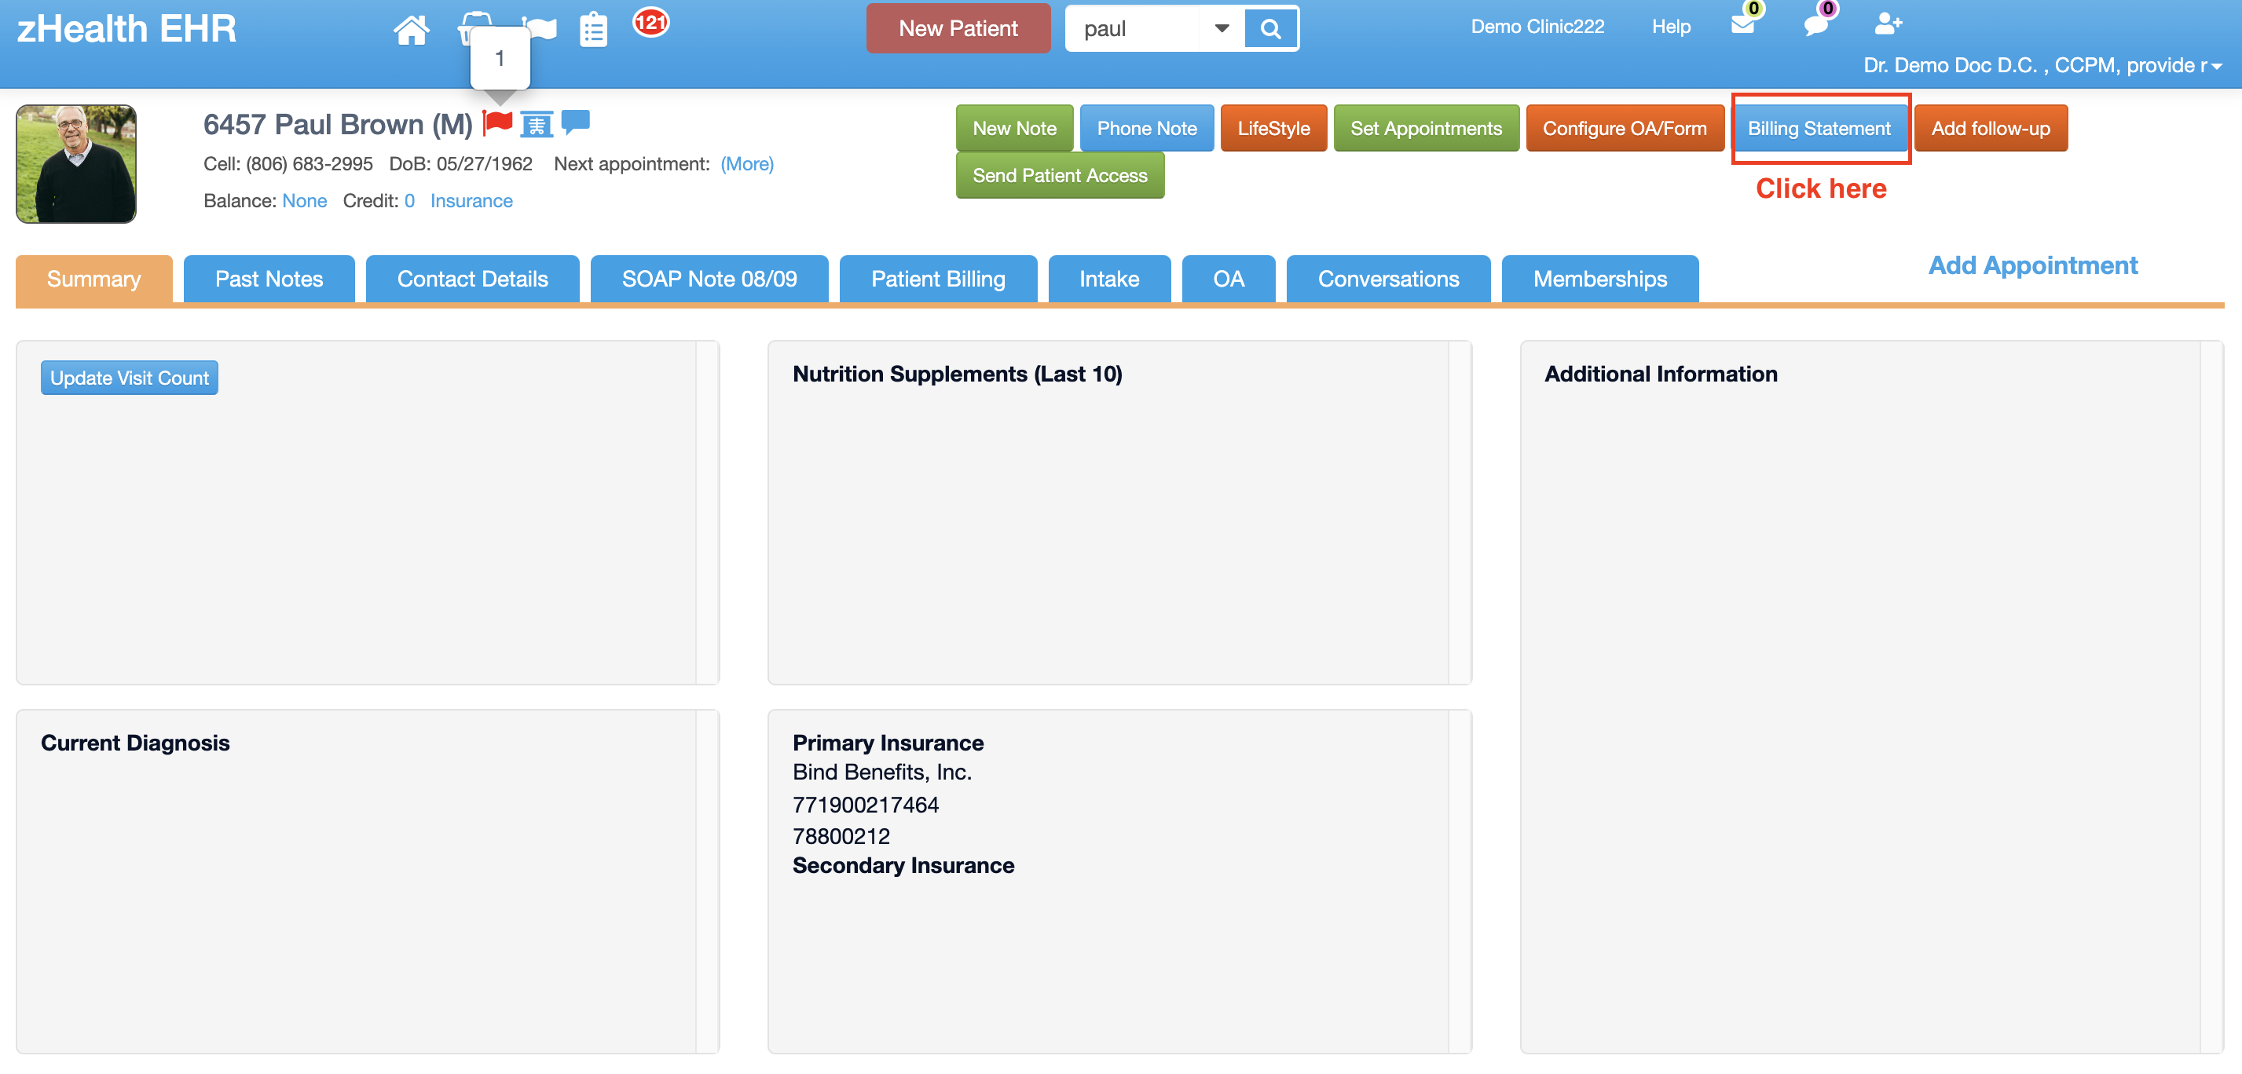Open the red 121 notification badge
Screen dimensions: 2242x1074
point(650,22)
